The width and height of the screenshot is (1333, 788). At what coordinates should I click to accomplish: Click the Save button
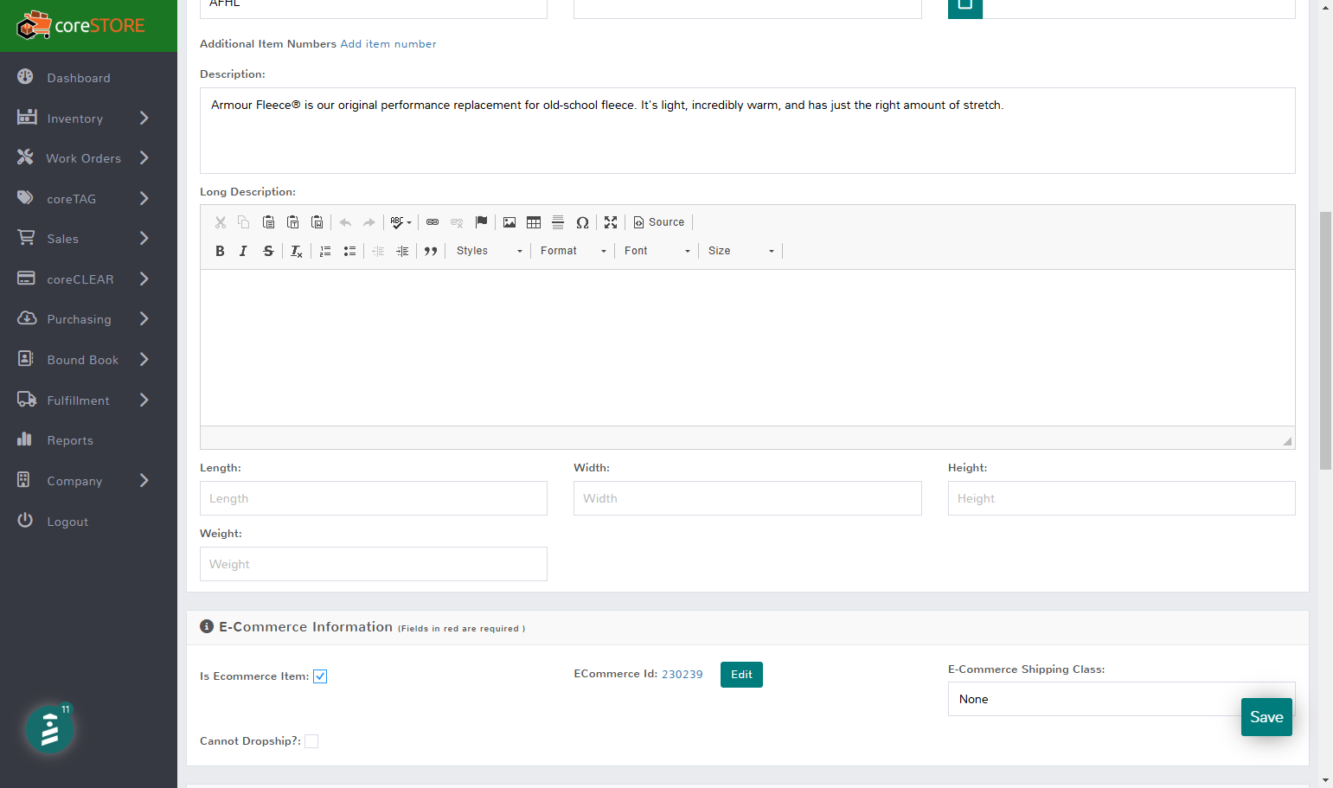coord(1266,717)
